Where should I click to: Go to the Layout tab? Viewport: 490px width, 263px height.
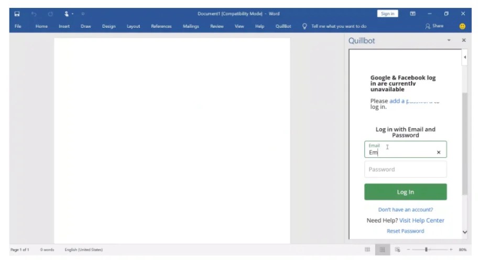click(x=133, y=26)
